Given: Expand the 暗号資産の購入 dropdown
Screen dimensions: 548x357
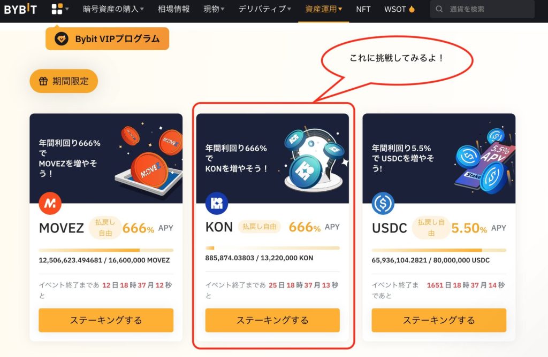Looking at the screenshot, I should 113,9.
